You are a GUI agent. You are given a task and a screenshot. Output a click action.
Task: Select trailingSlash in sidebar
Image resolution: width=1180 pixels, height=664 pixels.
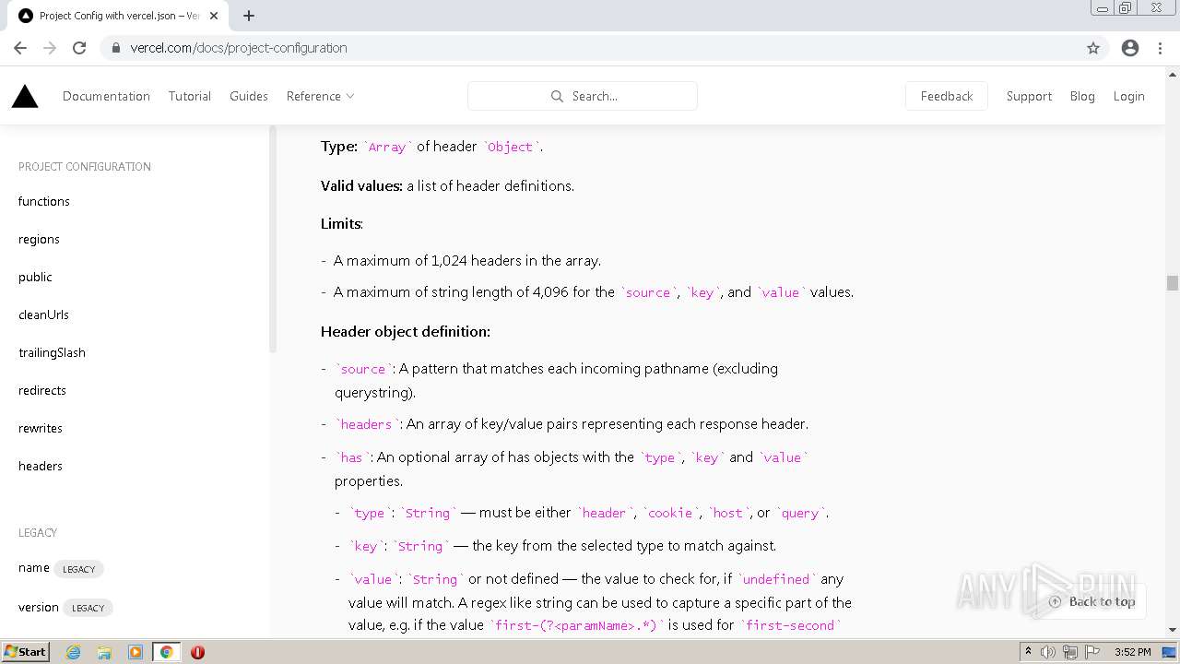52,352
